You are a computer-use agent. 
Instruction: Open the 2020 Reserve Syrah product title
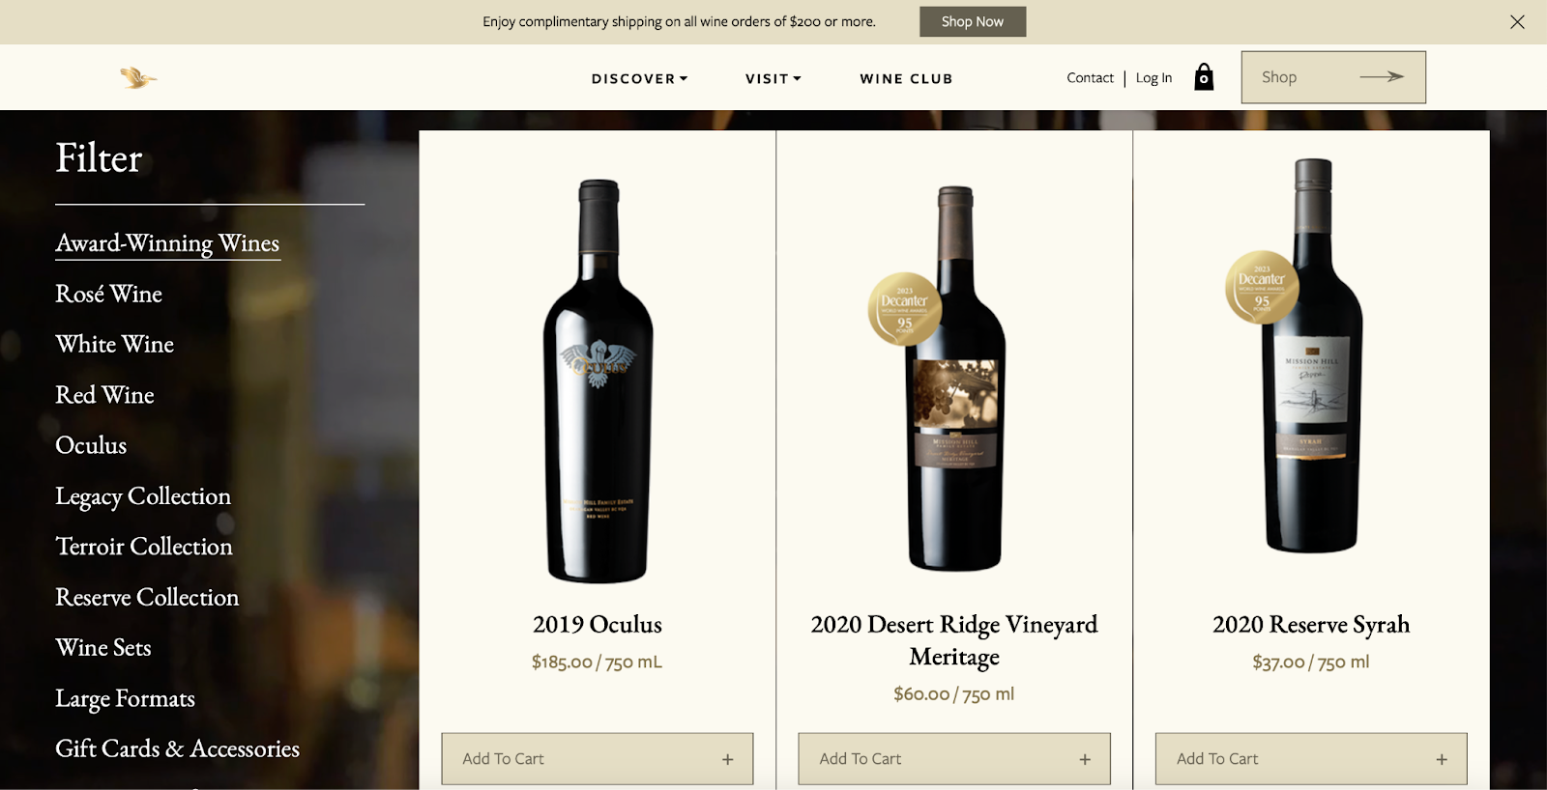pos(1311,625)
